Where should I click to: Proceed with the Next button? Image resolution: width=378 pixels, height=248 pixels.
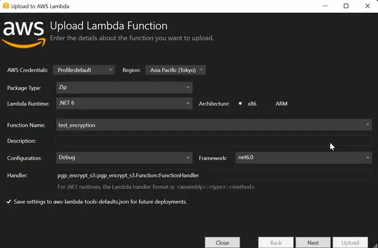[313, 242]
